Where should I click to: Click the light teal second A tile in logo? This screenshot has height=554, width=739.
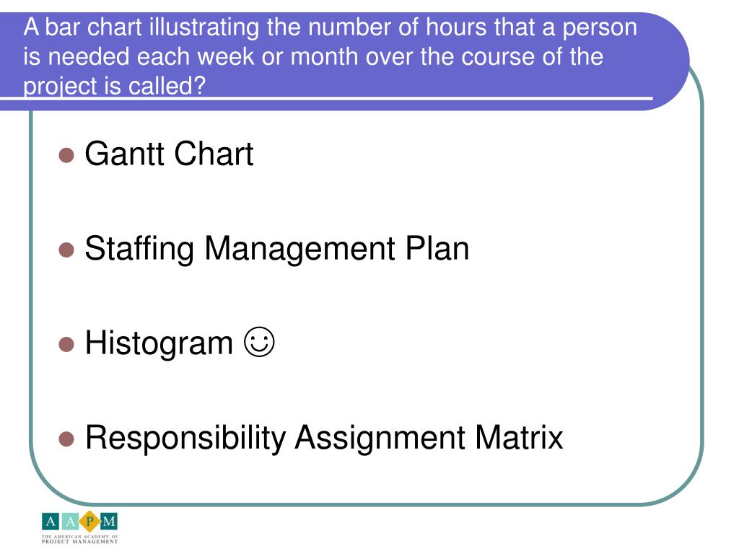70,521
